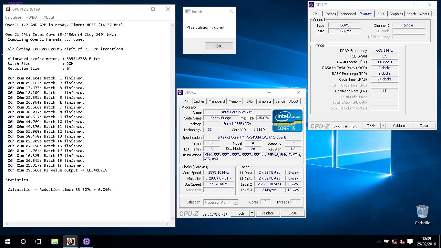Screen dimensions: 441x248
Task: Click the Finish dialog title icon
Action: coord(188,11)
